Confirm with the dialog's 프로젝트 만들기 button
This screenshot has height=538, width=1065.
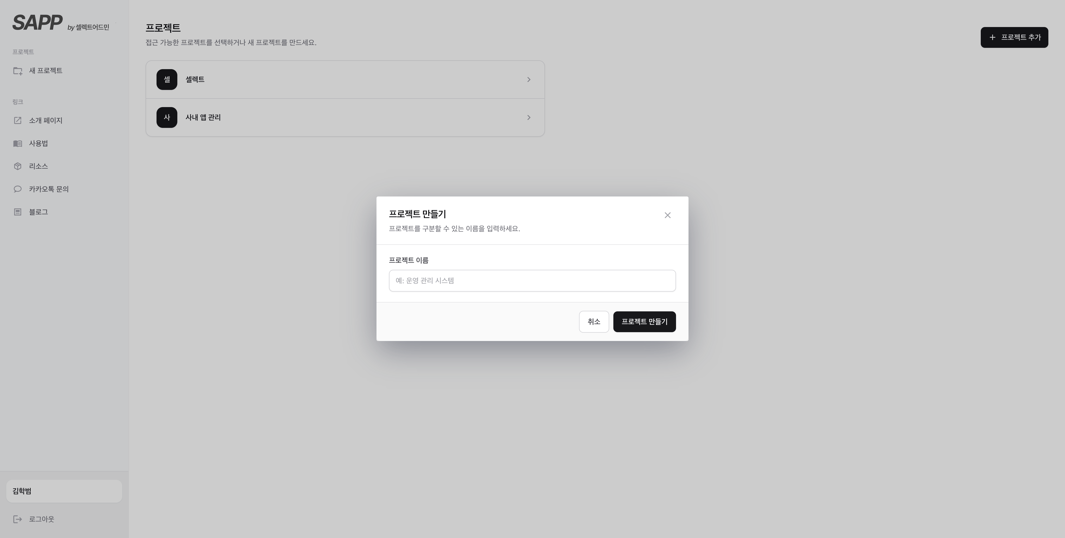point(644,322)
